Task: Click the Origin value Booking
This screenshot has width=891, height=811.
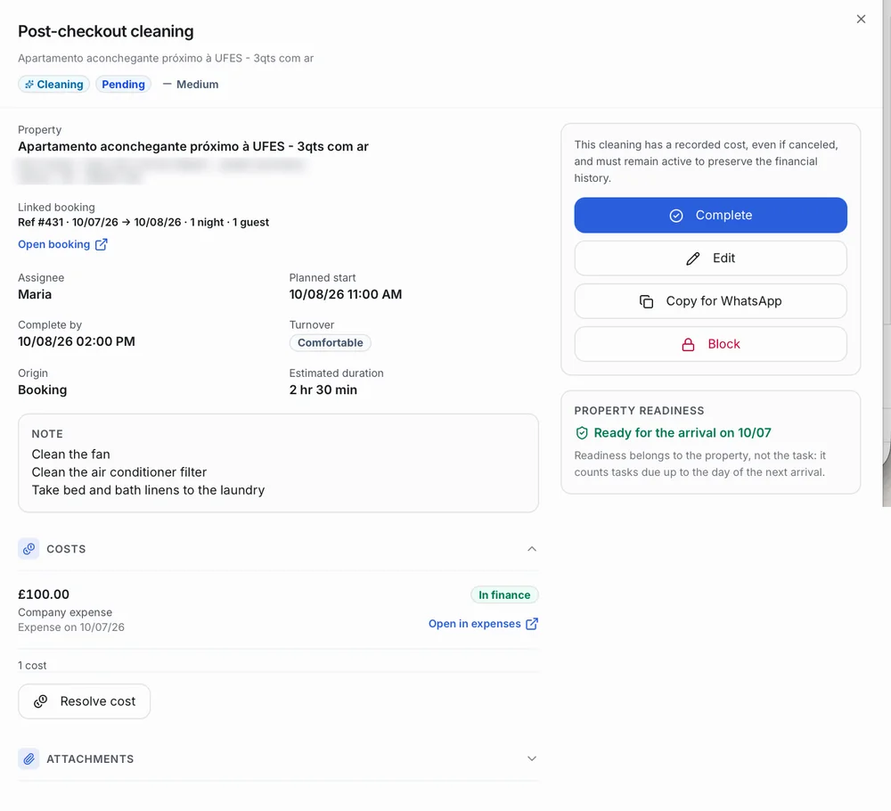Action: tap(43, 389)
